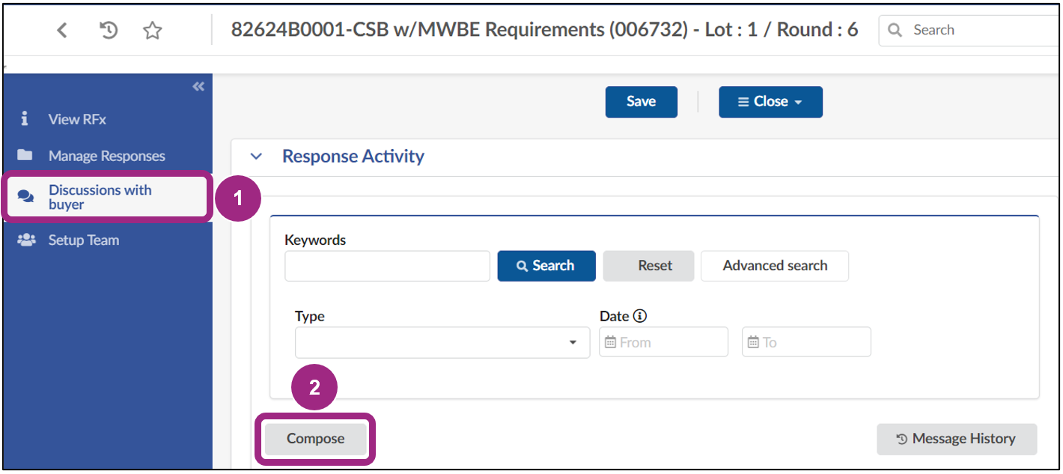Click the back arrow navigation icon
Viewport: 1063px width, 474px height.
[x=62, y=30]
